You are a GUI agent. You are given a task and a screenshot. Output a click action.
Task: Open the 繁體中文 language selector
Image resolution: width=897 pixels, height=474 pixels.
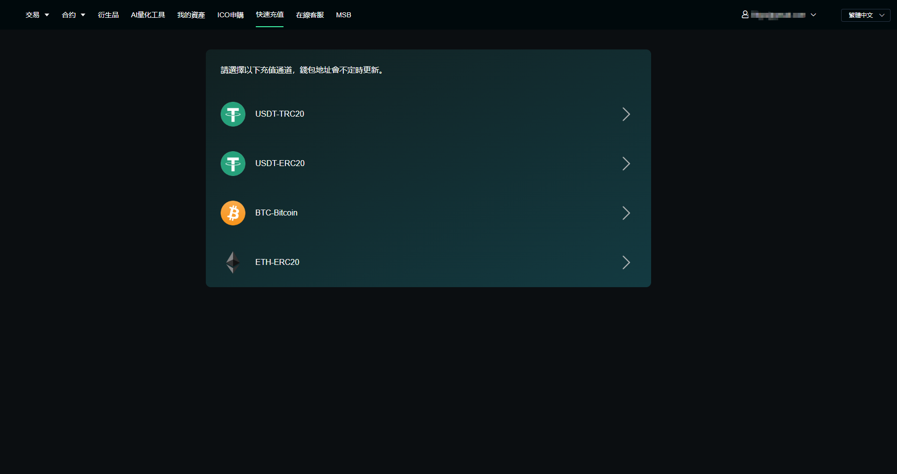coord(865,15)
